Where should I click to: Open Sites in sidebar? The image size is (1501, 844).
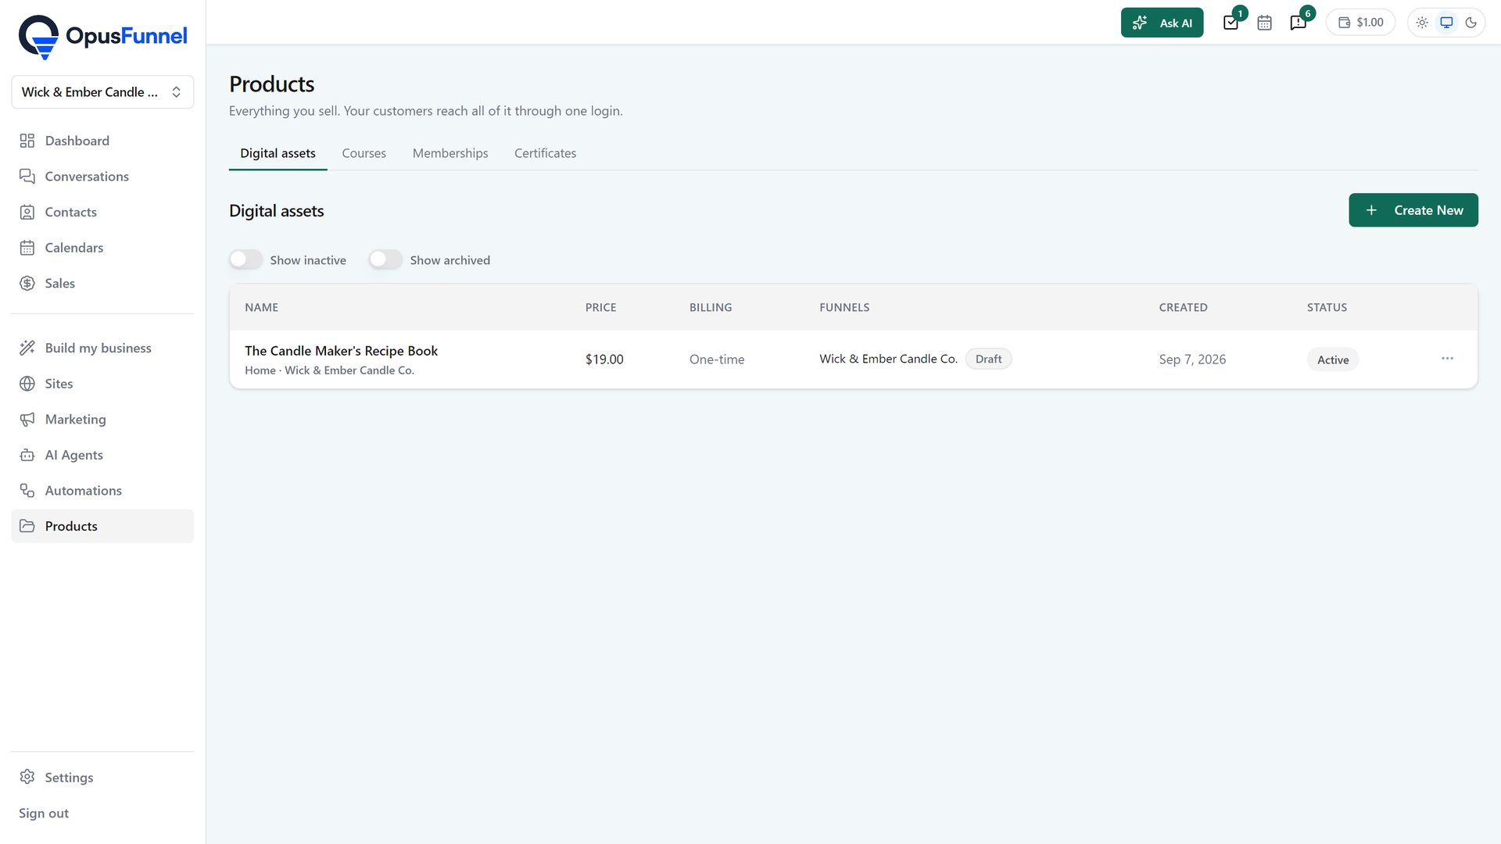pyautogui.click(x=102, y=384)
